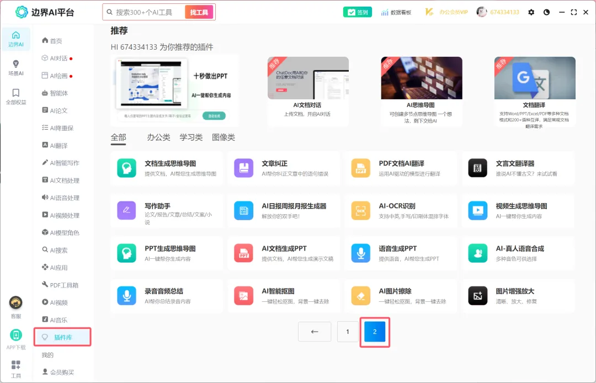Click the 文章纠正 purple book icon

pos(244,168)
